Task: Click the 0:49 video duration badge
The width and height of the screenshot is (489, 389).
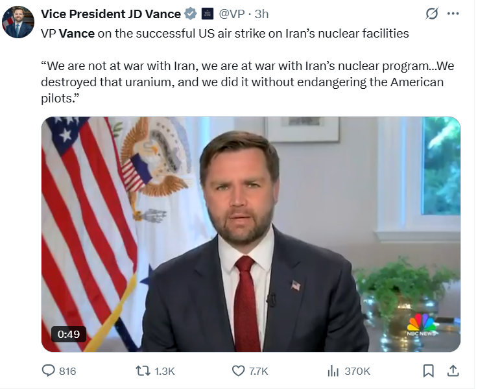Action: [68, 335]
